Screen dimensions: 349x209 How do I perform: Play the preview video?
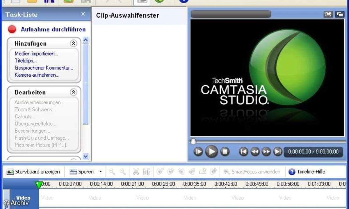coord(211,151)
